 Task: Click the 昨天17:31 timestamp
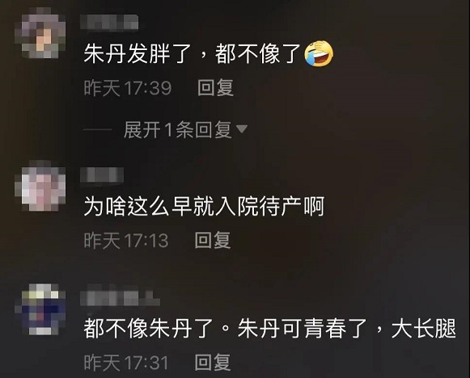pos(126,363)
